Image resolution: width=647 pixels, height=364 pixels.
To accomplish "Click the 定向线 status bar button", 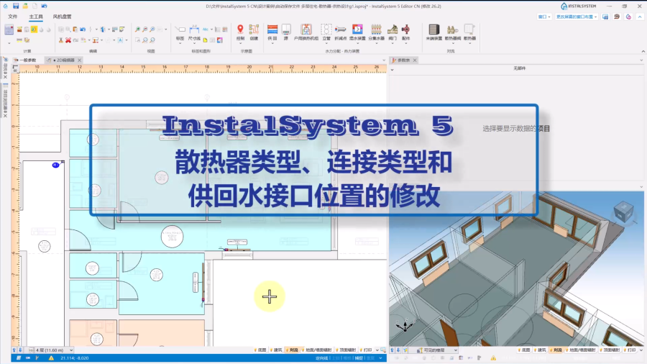I will point(321,358).
